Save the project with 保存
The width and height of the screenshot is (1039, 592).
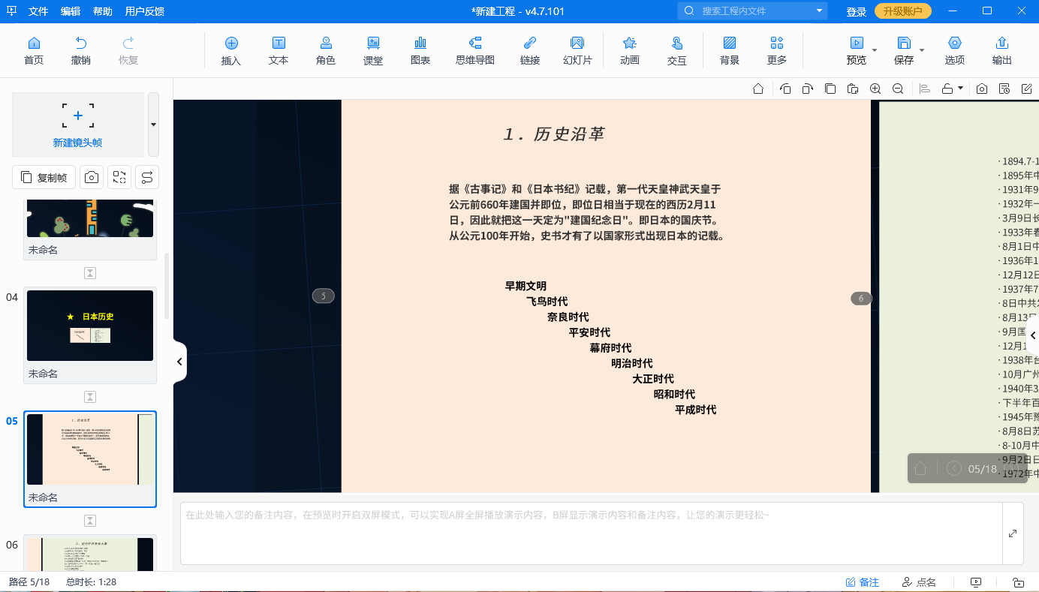pyautogui.click(x=904, y=50)
